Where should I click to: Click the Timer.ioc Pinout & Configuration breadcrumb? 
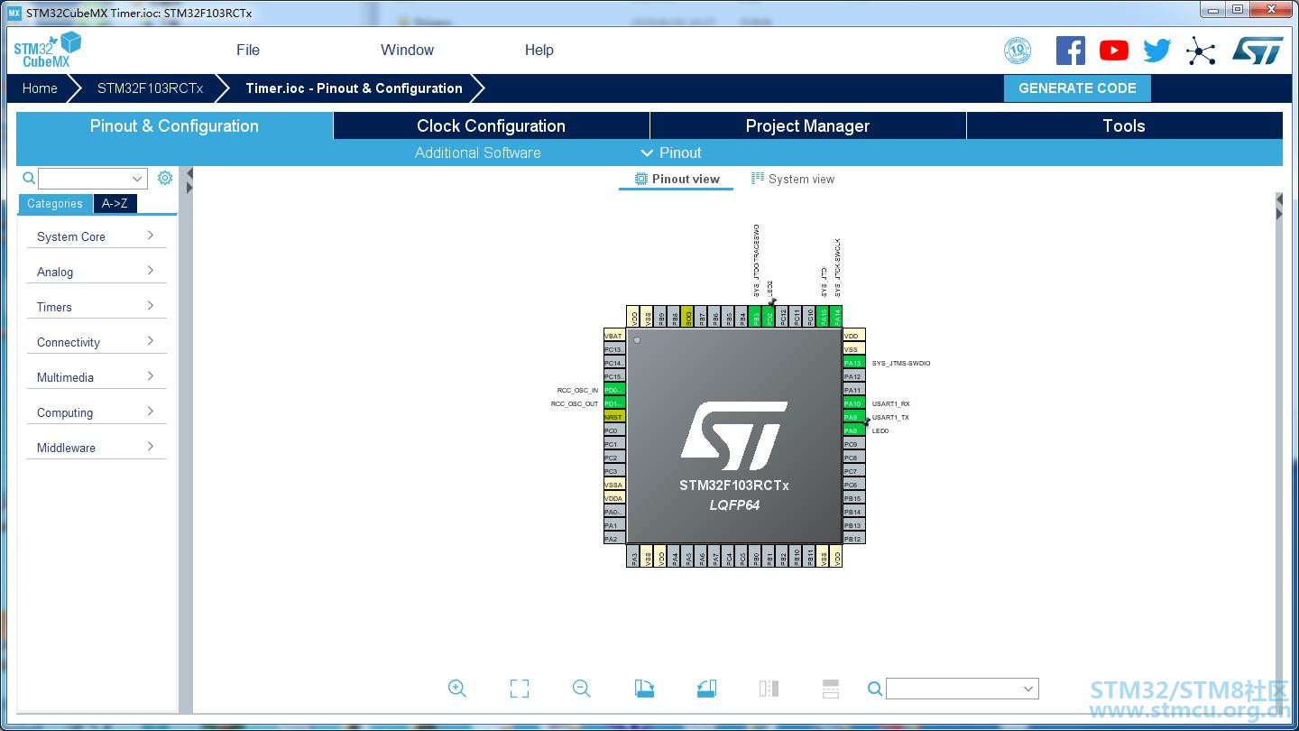(355, 88)
